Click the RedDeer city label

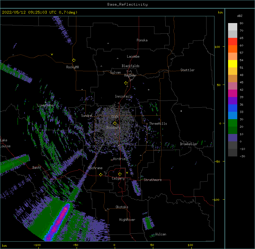click(130, 75)
